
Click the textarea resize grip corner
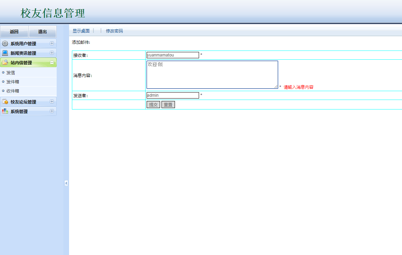pyautogui.click(x=276, y=87)
